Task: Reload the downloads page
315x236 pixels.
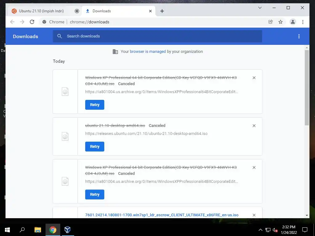Action: 32,22
